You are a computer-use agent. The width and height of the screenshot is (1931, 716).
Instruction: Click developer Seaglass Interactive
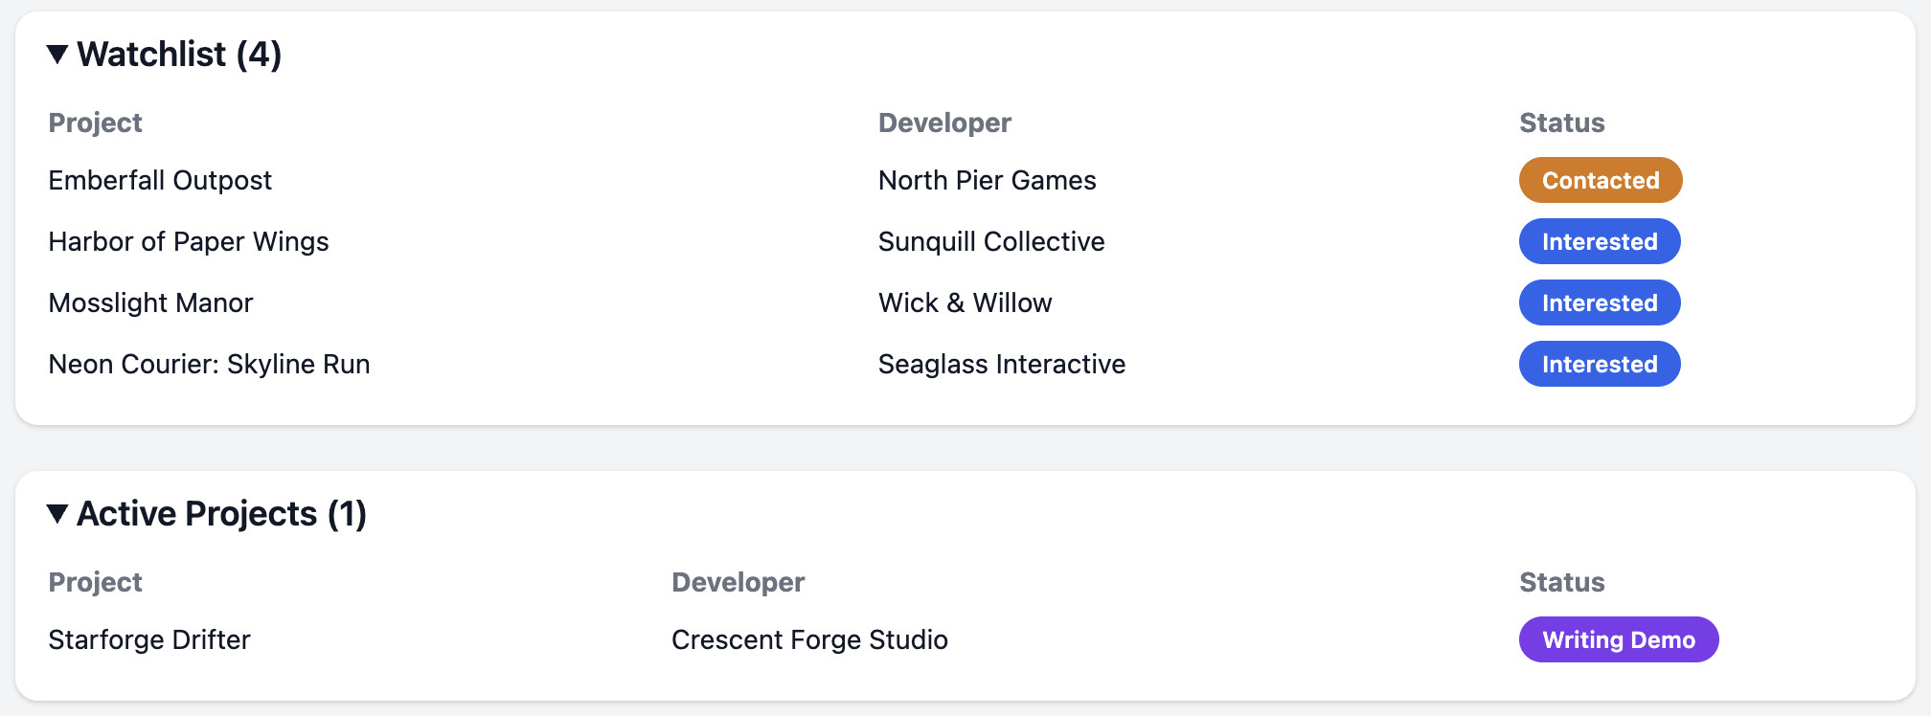coord(1001,364)
